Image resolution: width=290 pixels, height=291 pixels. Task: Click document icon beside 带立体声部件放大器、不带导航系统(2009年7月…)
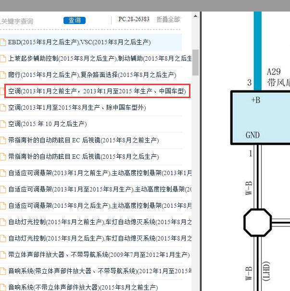point(3,254)
